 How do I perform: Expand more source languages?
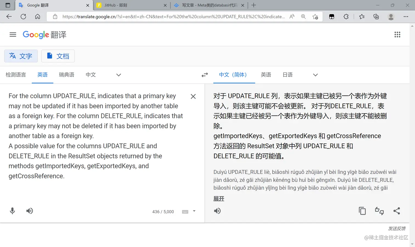(x=119, y=75)
